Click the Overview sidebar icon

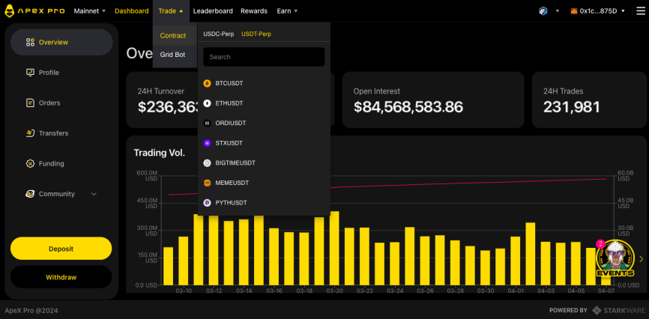point(30,42)
